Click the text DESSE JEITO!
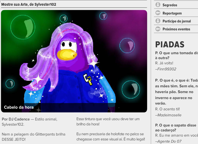This screenshot has width=198, height=144. 14,139
